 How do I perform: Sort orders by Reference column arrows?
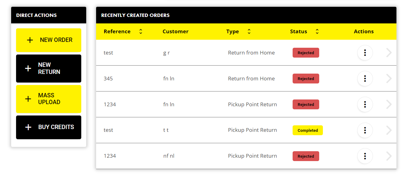coord(141,31)
